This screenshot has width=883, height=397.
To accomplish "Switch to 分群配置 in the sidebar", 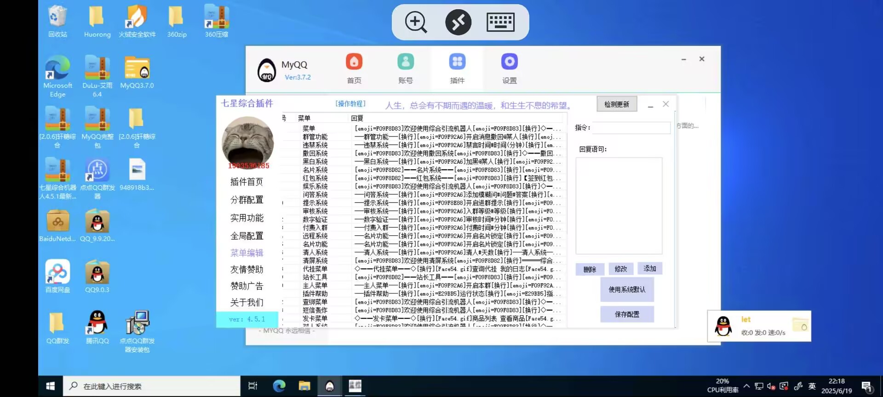I will click(247, 200).
